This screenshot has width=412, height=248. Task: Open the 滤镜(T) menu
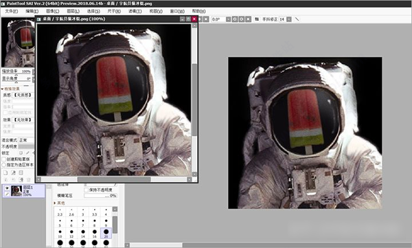coord(135,11)
